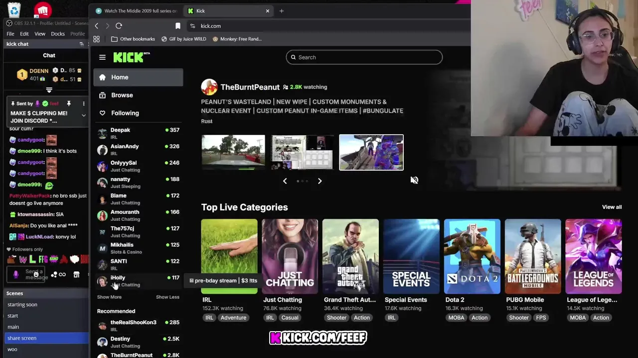638x358 pixels.
Task: Open OBS File menu
Action: click(x=10, y=34)
